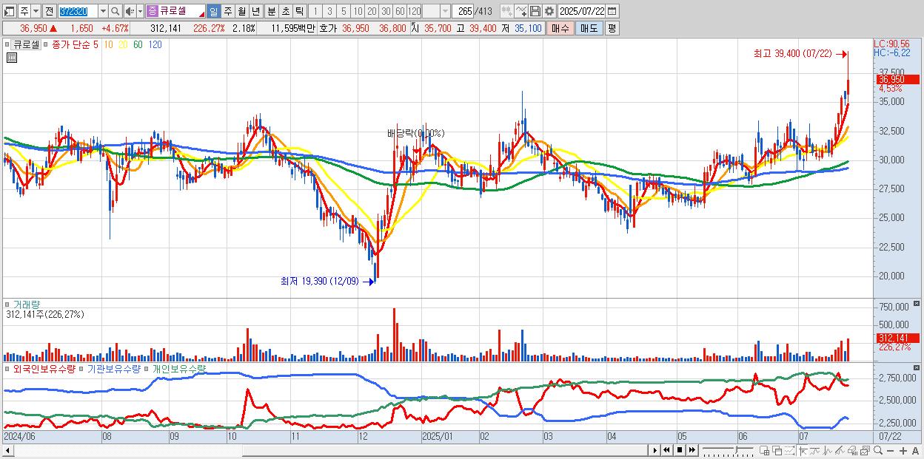The height and width of the screenshot is (459, 924).
Task: Click the 평 button
Action: click(612, 28)
